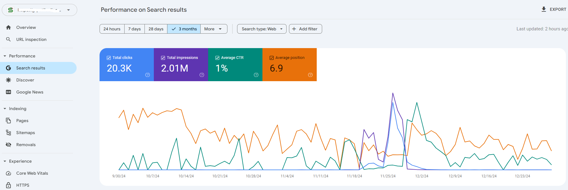Open the More date range dropdown

click(x=214, y=29)
